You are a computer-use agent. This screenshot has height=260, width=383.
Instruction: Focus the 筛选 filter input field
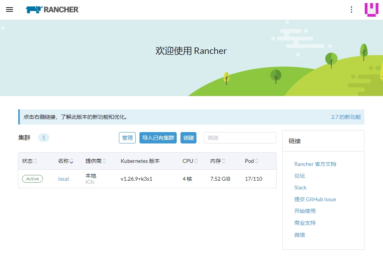240,138
